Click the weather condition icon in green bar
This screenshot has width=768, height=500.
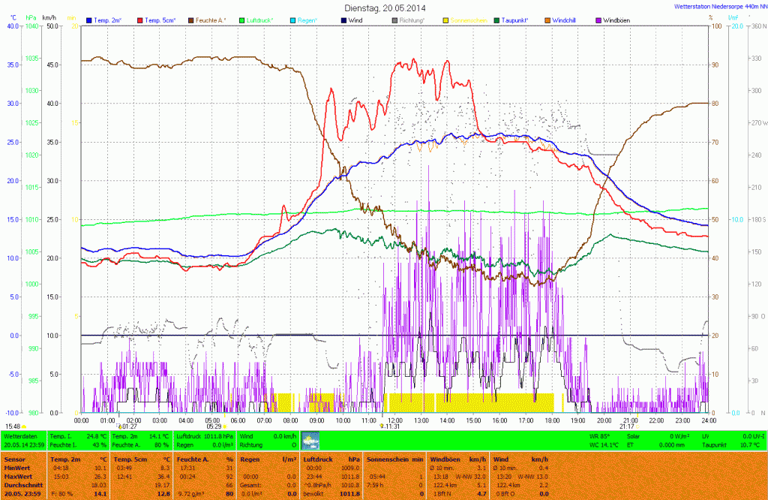(310, 440)
